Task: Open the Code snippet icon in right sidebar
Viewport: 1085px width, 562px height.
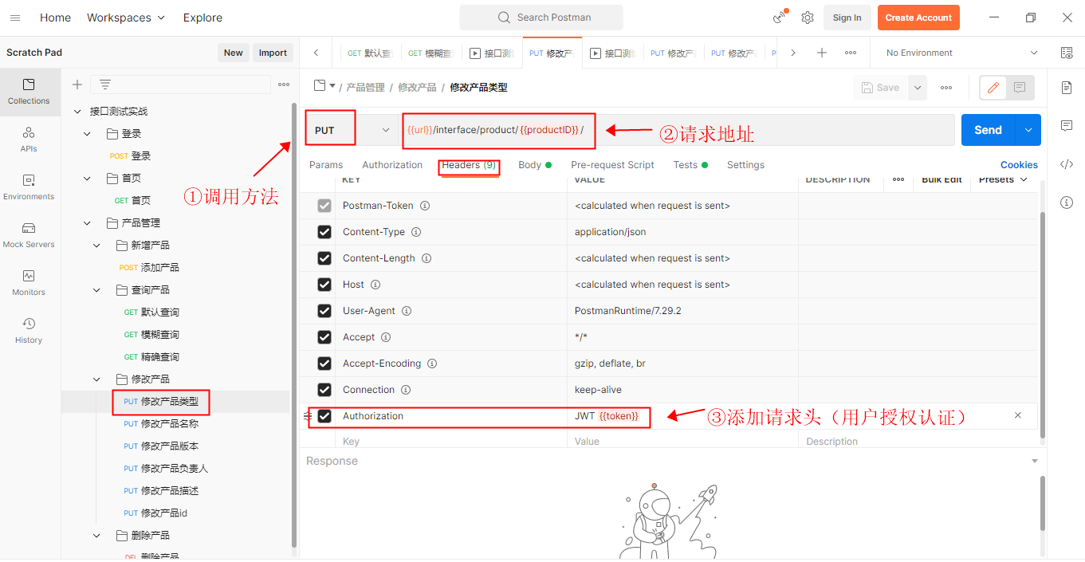Action: coord(1067,164)
